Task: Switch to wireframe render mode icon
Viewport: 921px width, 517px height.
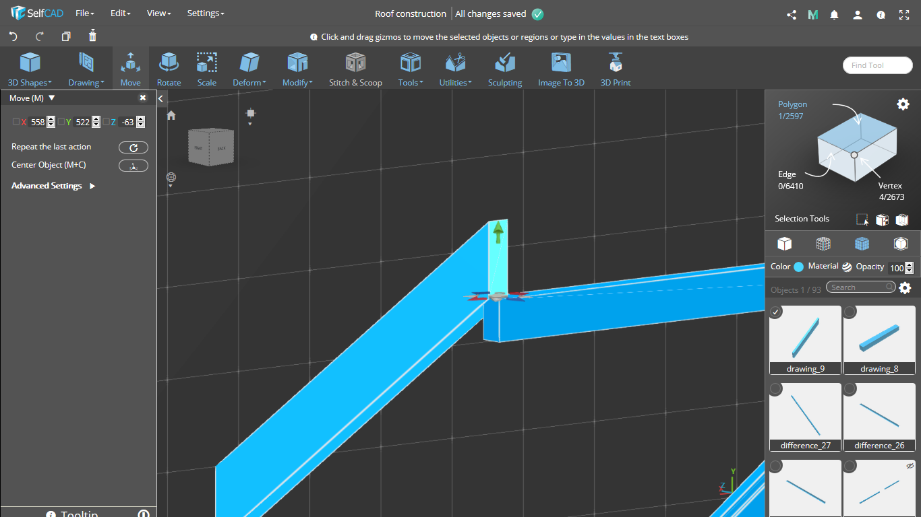Action: (x=823, y=244)
